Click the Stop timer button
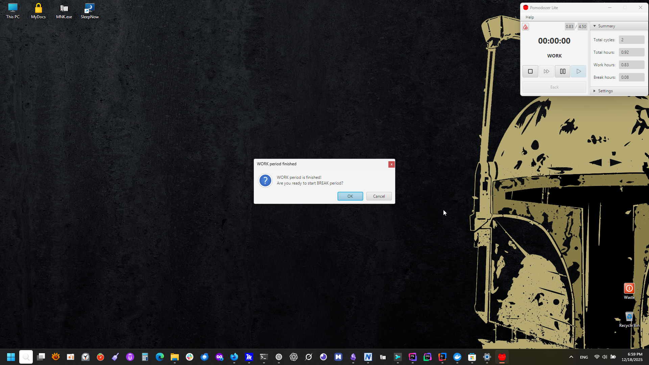This screenshot has width=649, height=365. pos(530,71)
